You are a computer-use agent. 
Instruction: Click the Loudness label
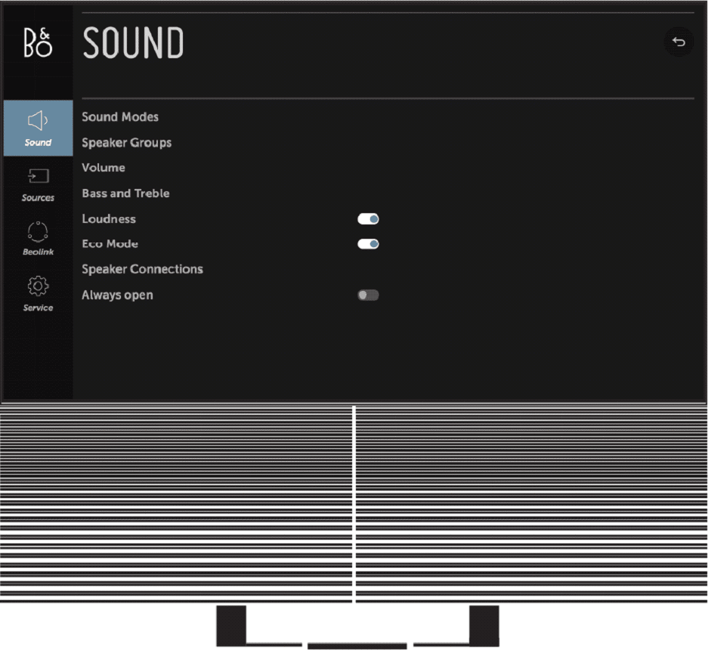[x=109, y=219]
